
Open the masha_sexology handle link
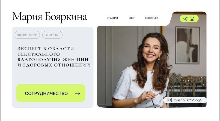point(188,100)
